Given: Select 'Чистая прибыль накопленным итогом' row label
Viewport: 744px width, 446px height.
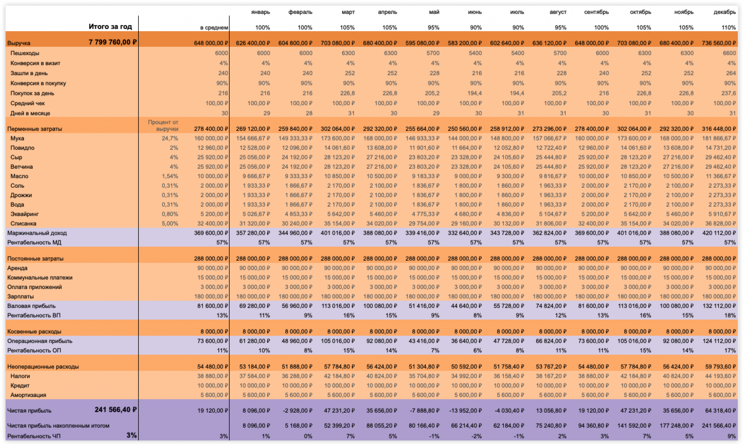Looking at the screenshot, I should point(58,426).
